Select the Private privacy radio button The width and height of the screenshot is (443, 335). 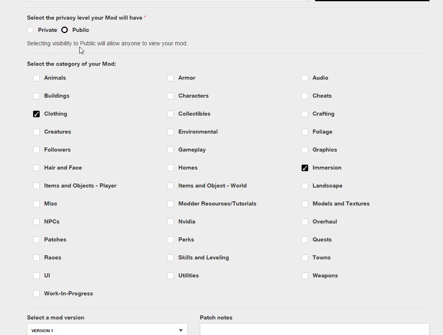(x=30, y=30)
